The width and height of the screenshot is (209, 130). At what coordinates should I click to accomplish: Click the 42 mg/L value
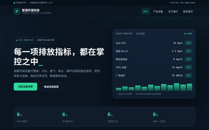tap(178, 43)
